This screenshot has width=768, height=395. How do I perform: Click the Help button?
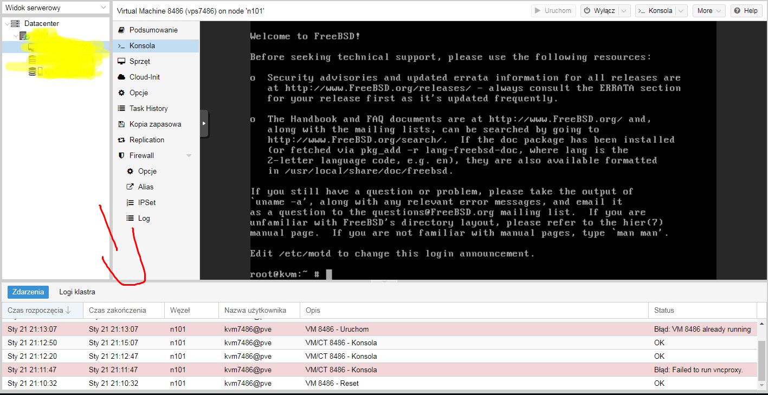[746, 11]
